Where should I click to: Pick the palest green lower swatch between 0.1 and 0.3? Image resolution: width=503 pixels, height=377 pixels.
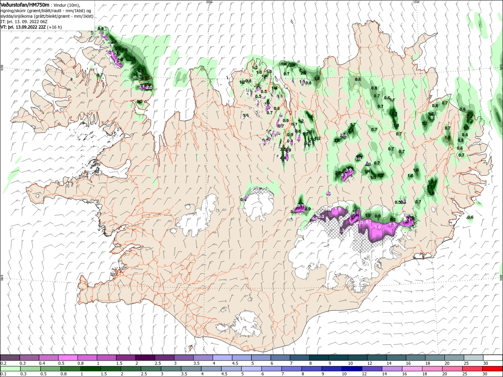click(10, 369)
